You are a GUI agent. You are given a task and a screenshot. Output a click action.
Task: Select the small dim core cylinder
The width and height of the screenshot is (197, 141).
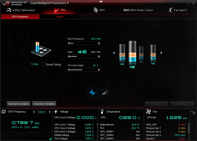141,53
